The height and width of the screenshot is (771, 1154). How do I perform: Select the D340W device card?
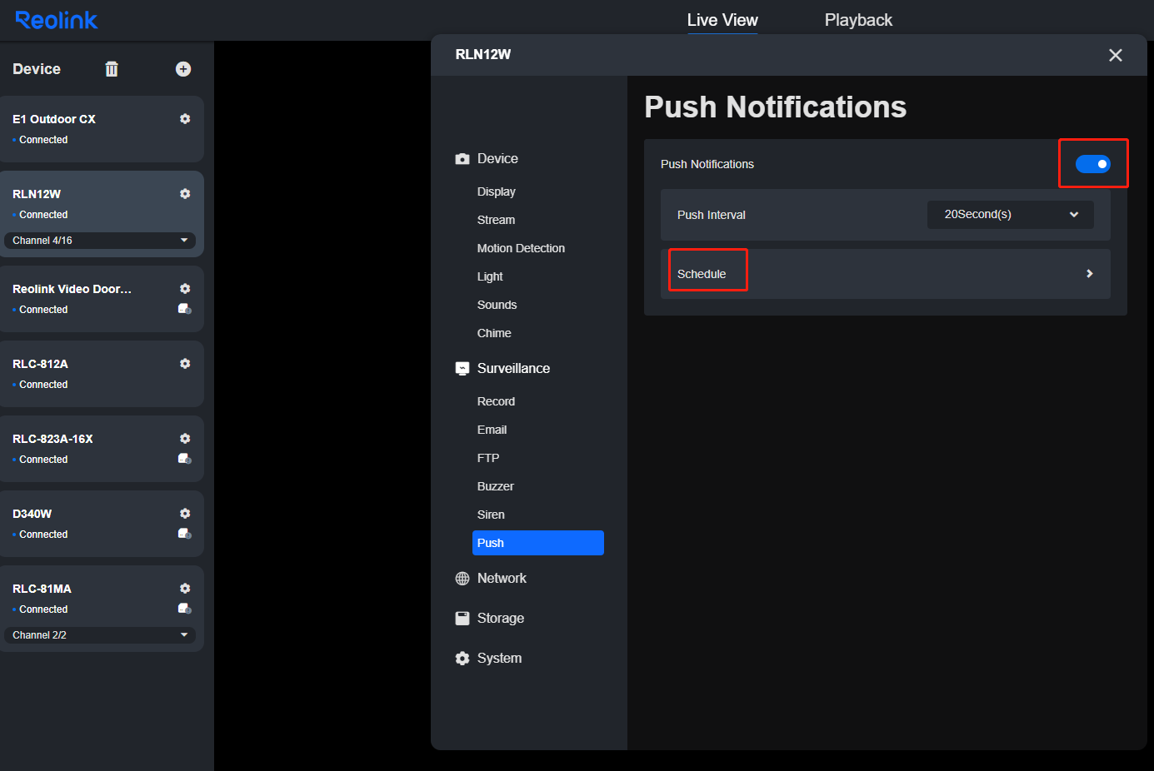100,524
